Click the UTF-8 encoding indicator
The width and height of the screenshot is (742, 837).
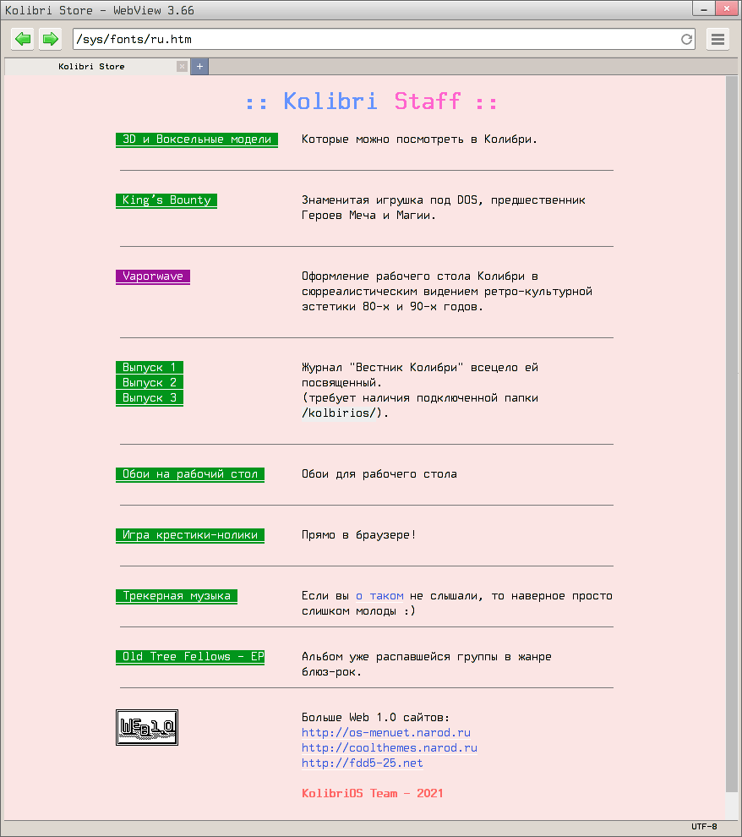tap(703, 827)
